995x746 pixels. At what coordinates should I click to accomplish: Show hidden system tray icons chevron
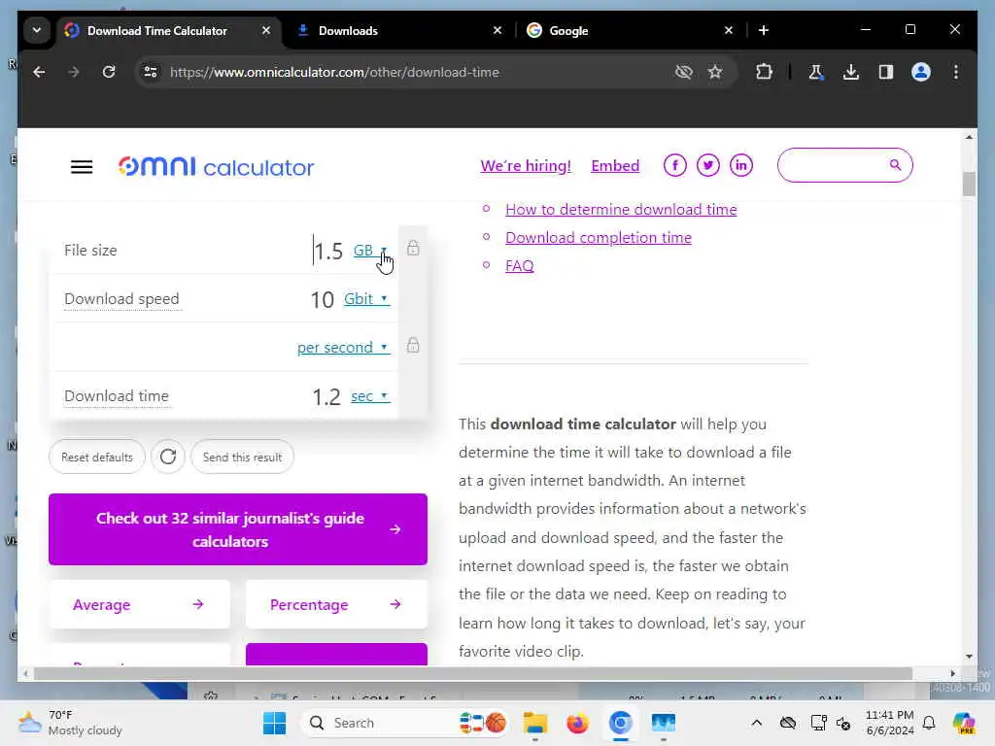point(756,723)
